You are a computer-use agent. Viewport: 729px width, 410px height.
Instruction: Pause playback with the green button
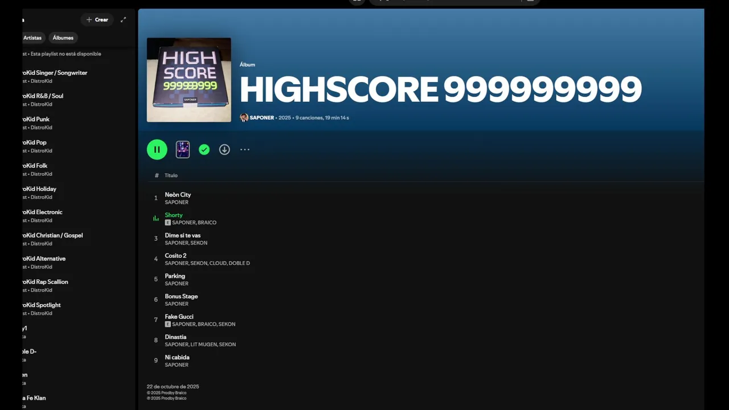(x=157, y=149)
